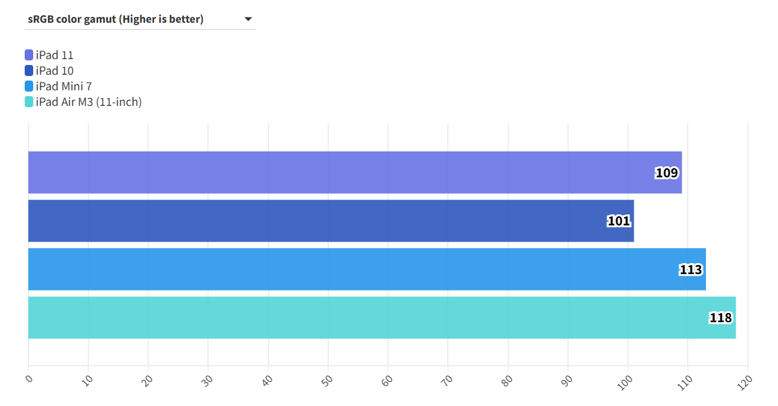
Task: Click the 101 value label
Action: click(x=619, y=221)
